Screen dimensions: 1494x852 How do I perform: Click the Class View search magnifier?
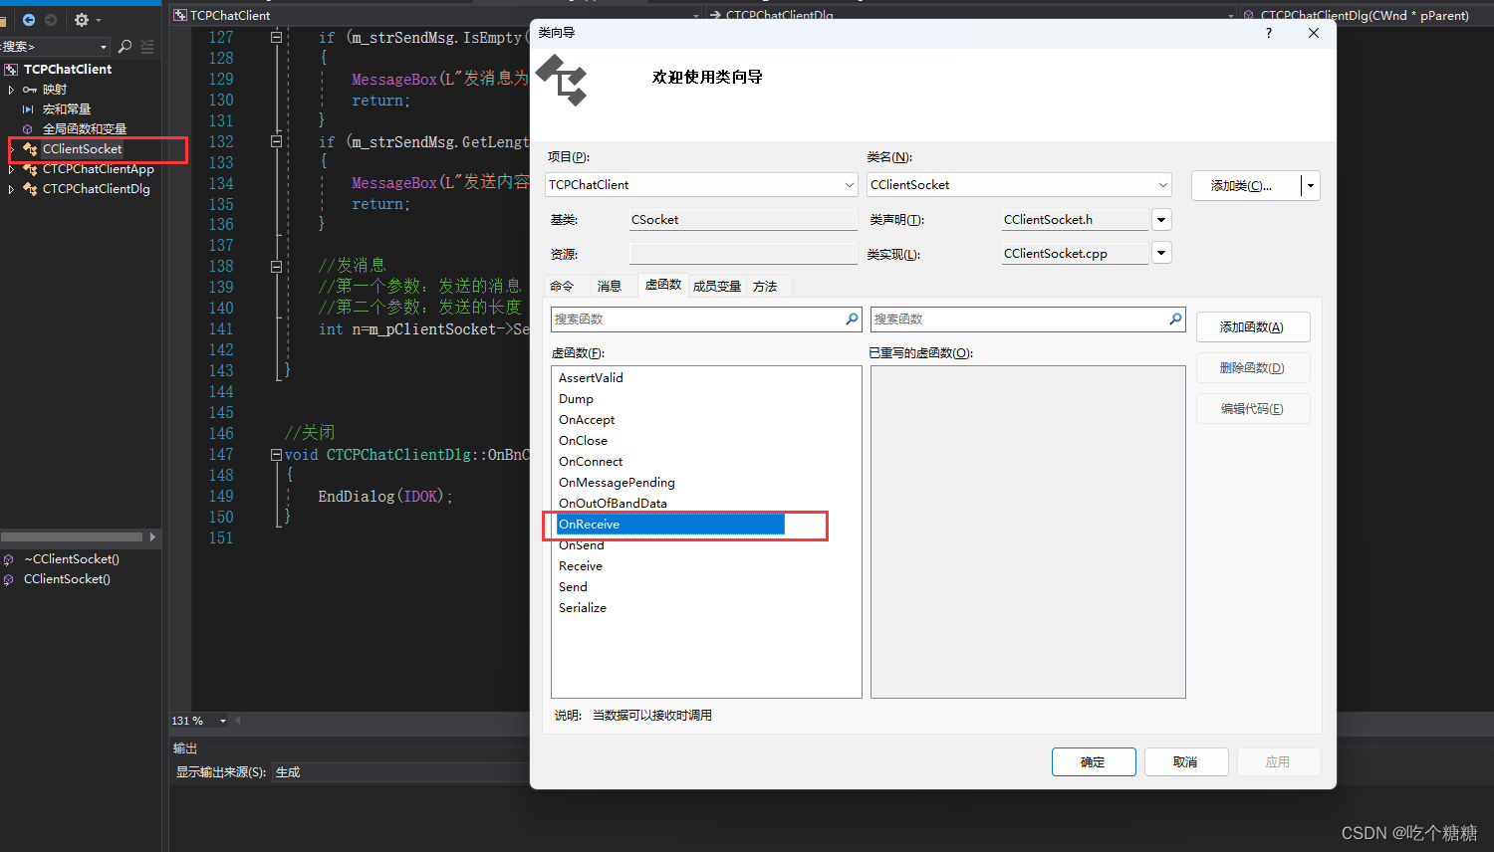(124, 47)
